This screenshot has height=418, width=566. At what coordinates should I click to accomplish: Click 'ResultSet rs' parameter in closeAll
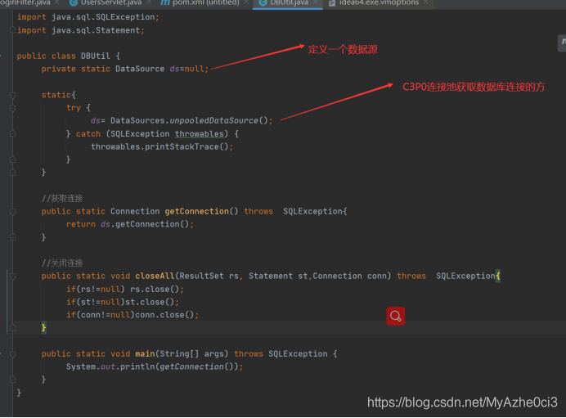coord(209,276)
